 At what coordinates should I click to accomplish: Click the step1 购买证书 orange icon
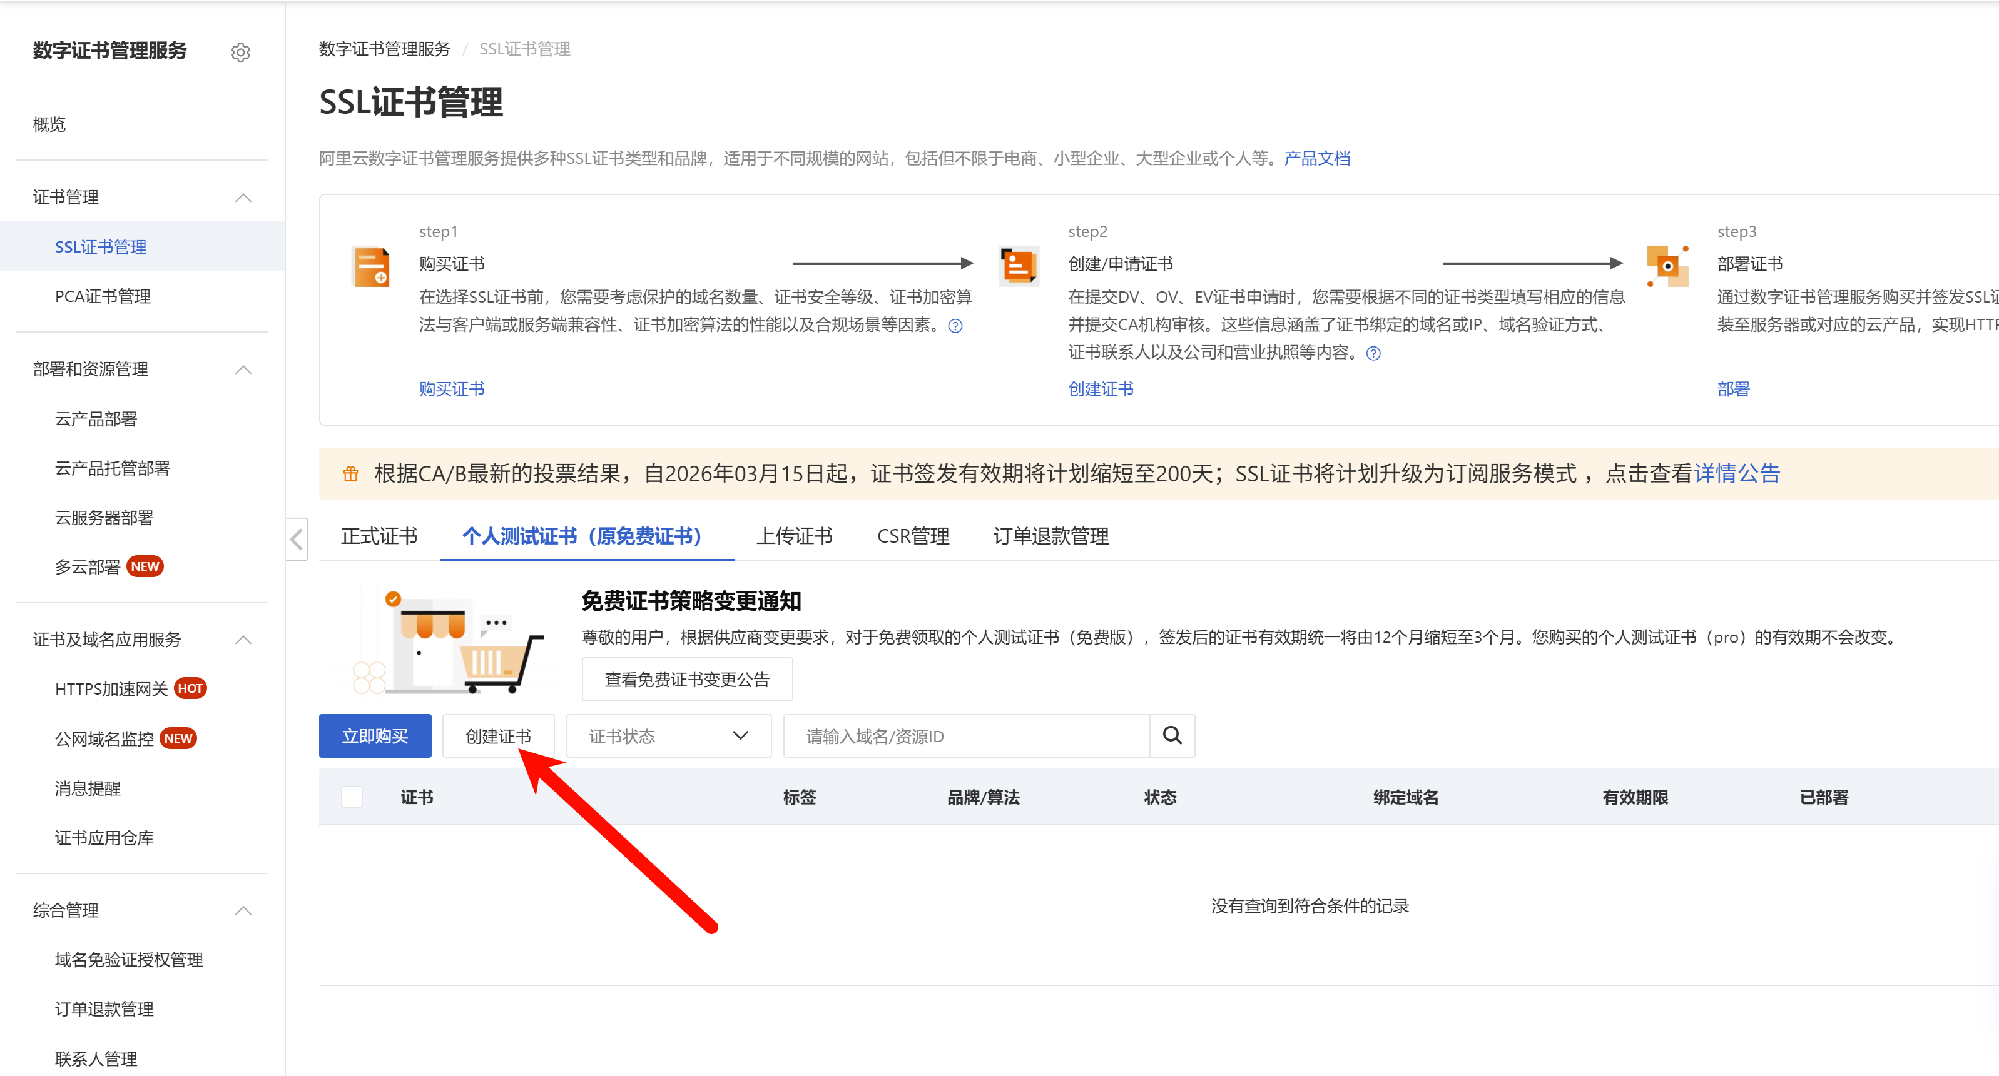[x=371, y=267]
